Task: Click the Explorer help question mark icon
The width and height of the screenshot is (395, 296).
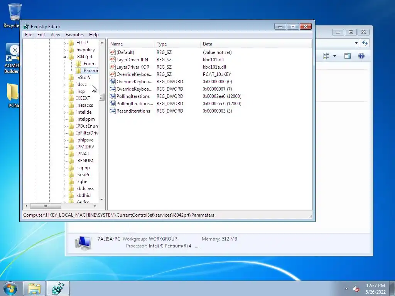Action: 361,56
